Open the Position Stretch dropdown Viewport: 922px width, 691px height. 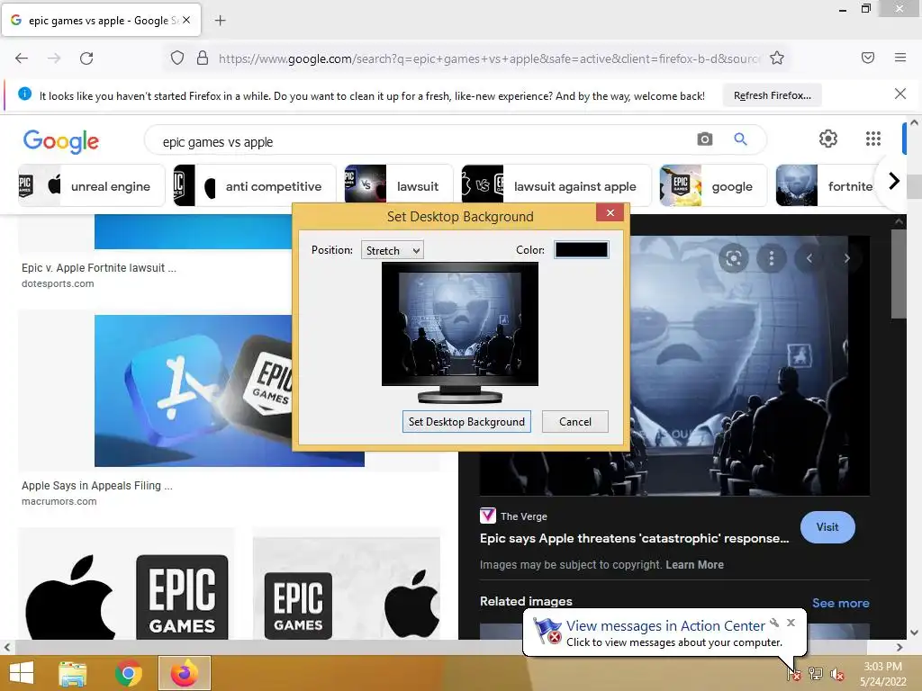393,250
